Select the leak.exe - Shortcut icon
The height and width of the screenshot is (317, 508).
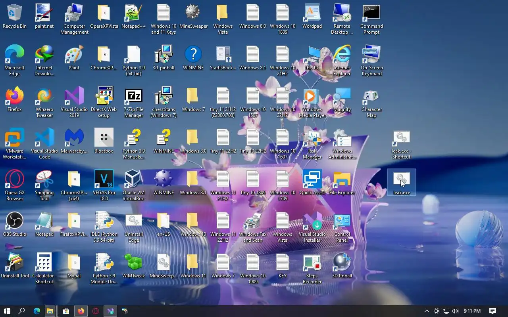coord(402,144)
